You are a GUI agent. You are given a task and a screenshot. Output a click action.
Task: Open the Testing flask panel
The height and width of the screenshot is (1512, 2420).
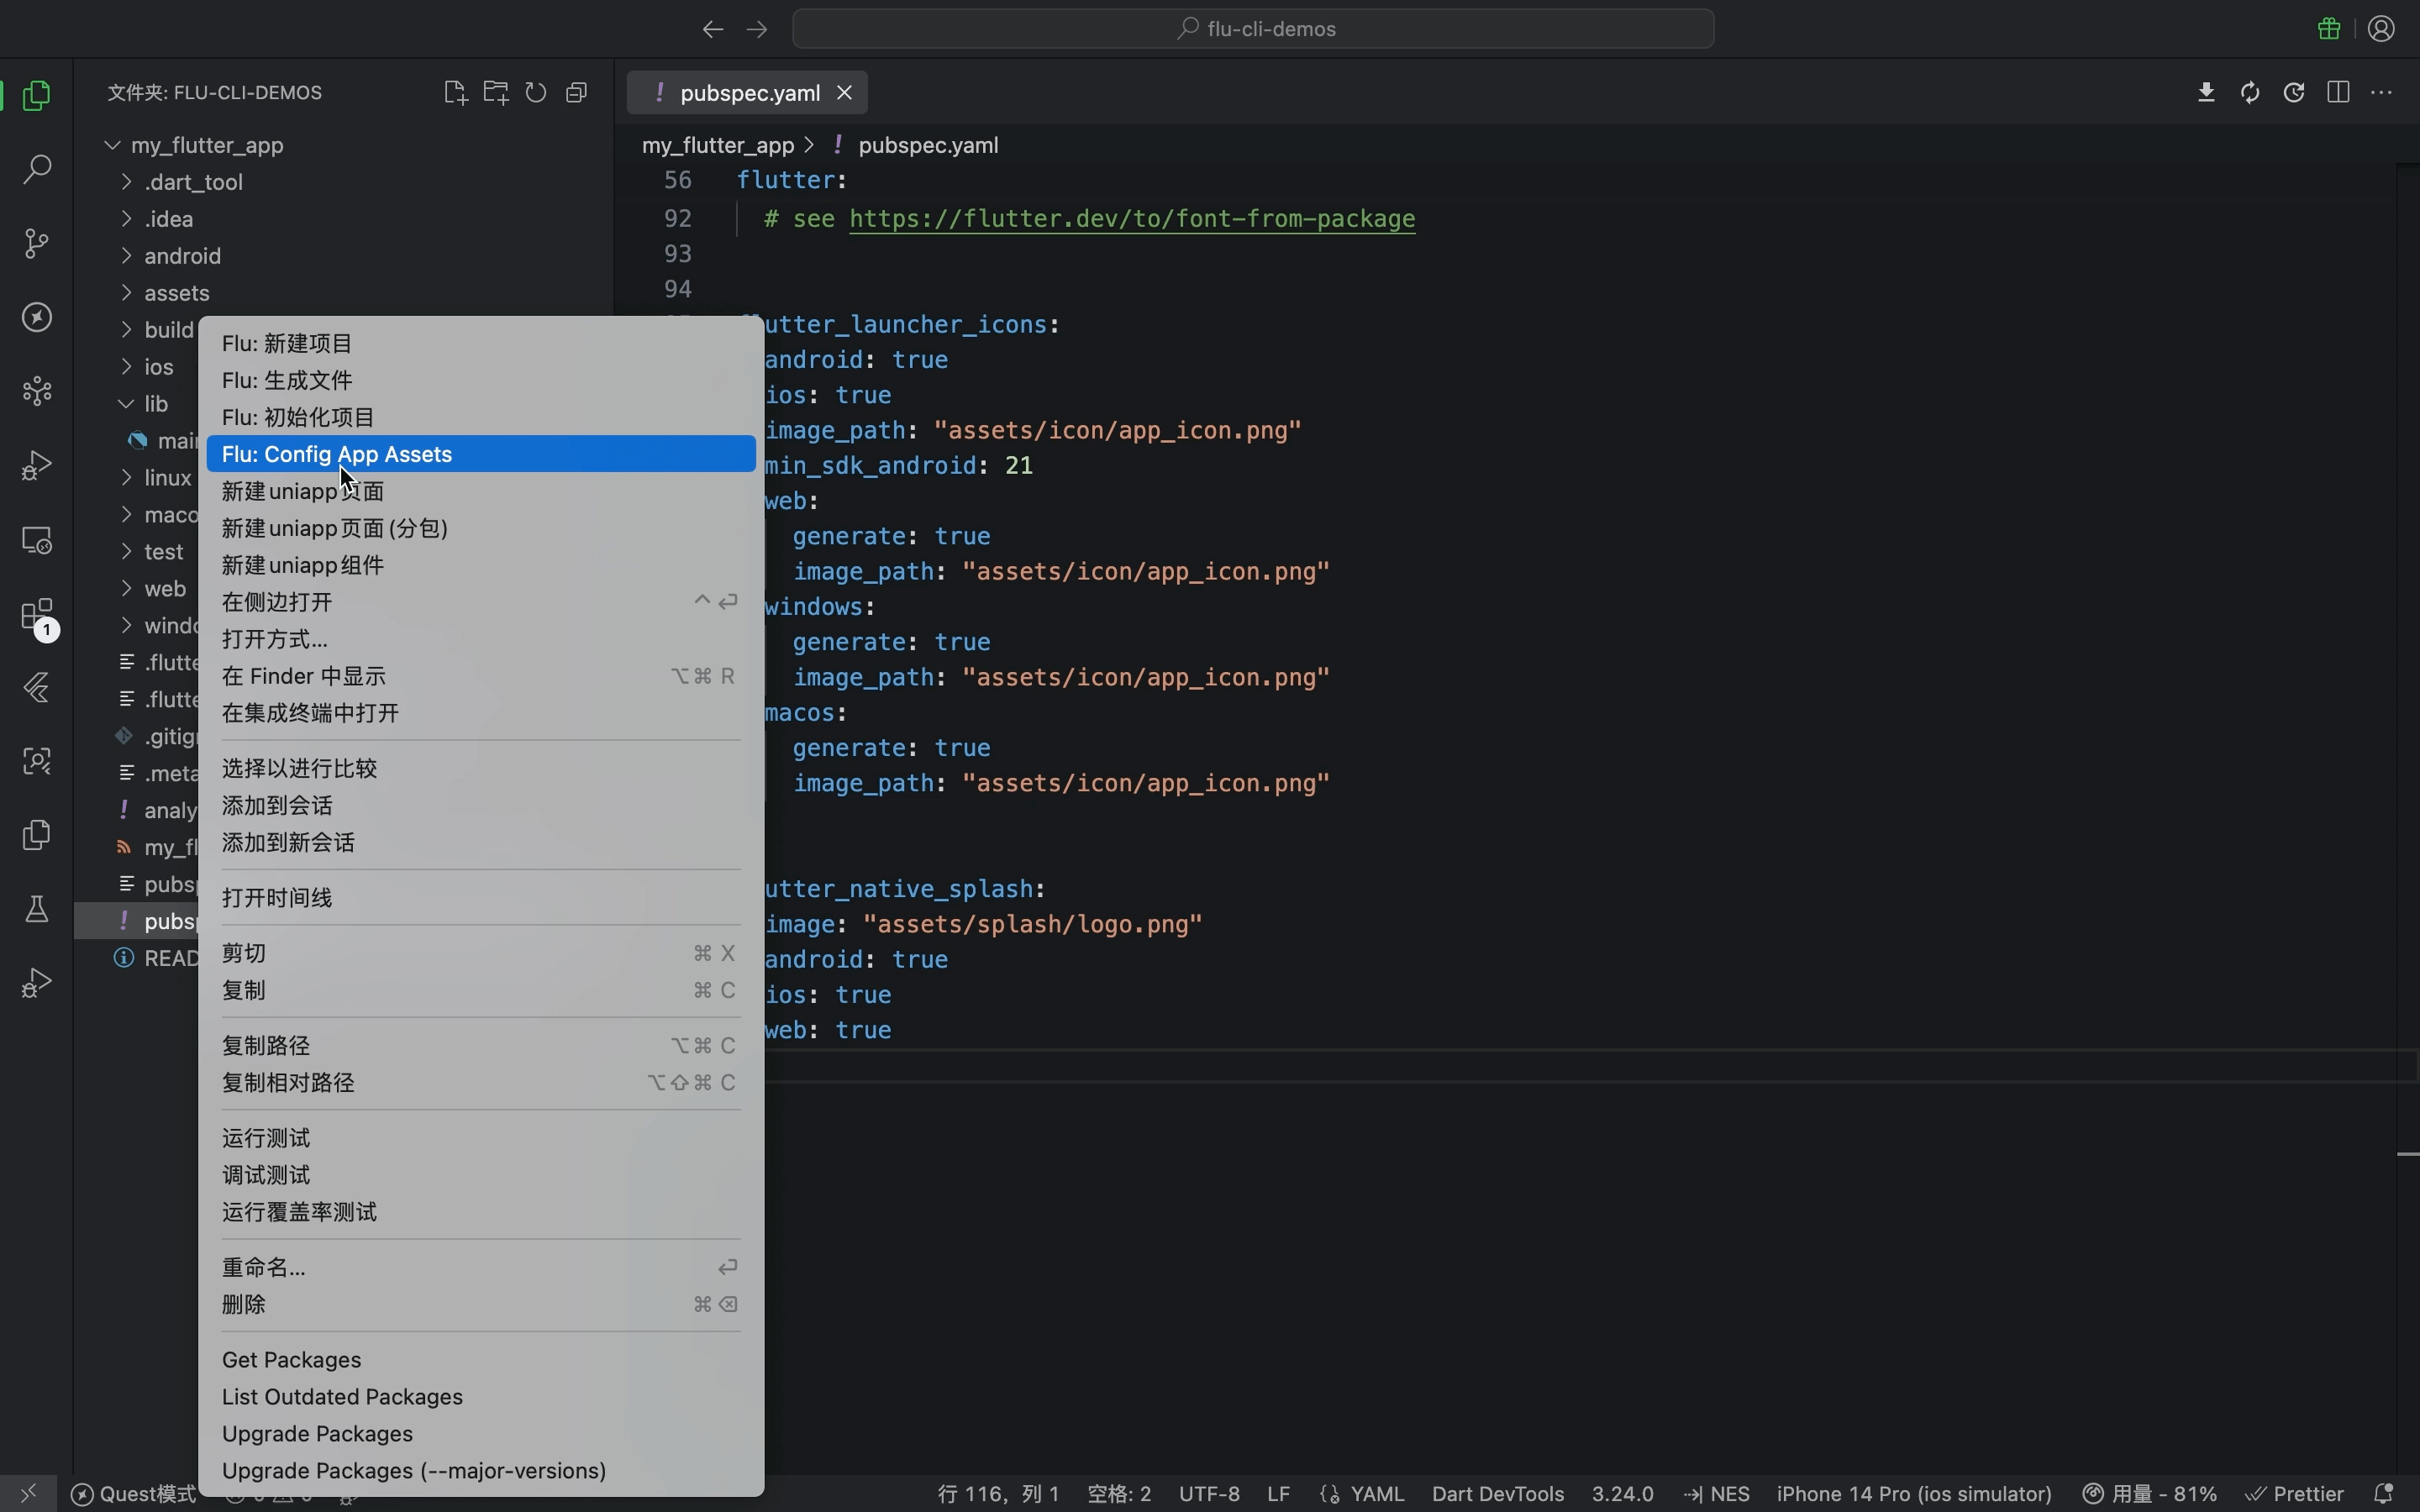pyautogui.click(x=37, y=908)
